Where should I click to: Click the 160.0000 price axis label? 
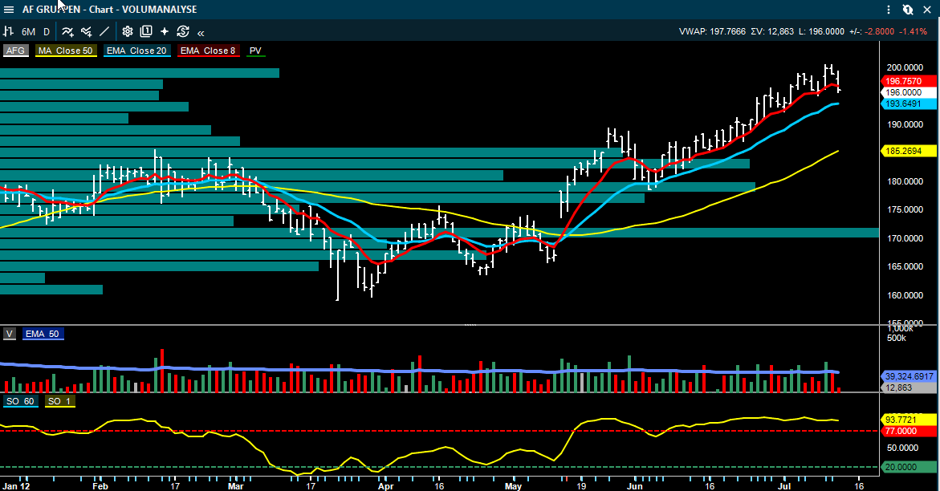[905, 295]
